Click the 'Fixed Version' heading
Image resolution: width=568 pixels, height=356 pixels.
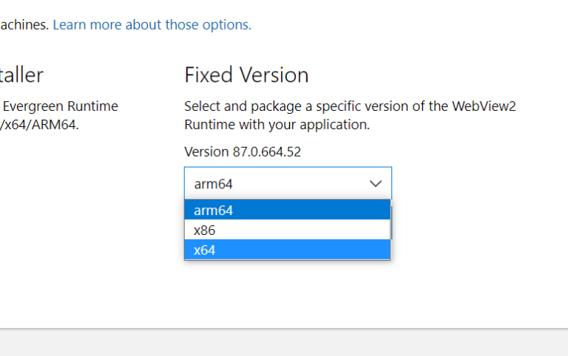(246, 75)
